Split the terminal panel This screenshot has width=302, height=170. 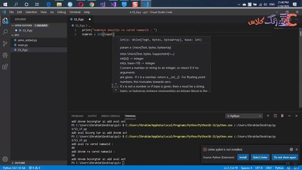275,116
